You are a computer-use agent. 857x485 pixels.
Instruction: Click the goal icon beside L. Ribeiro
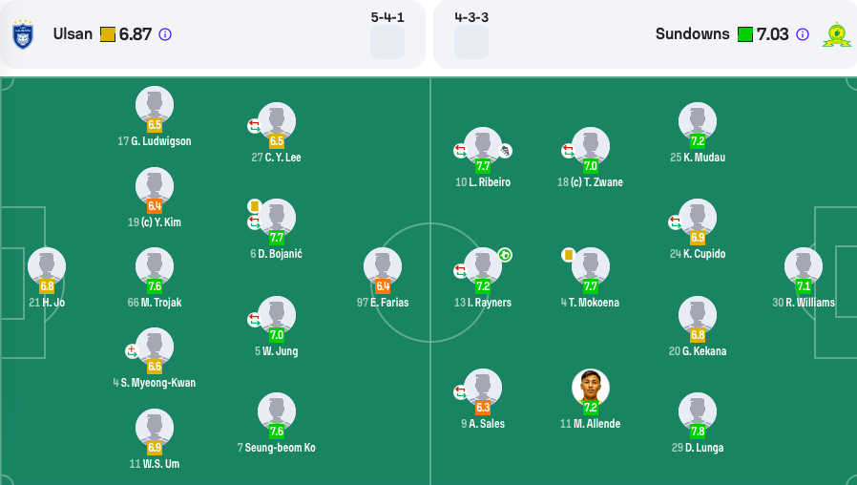click(506, 150)
